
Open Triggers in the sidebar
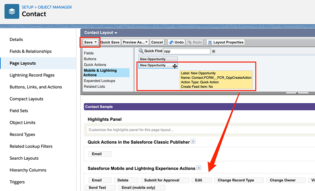click(x=17, y=182)
